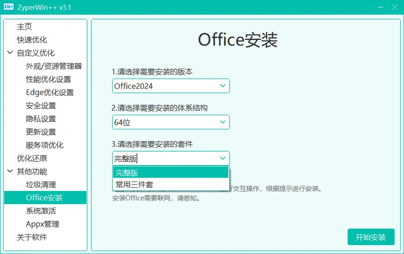This screenshot has height=254, width=404.
Task: Select the 其他功能 tree item
Action: (x=32, y=171)
